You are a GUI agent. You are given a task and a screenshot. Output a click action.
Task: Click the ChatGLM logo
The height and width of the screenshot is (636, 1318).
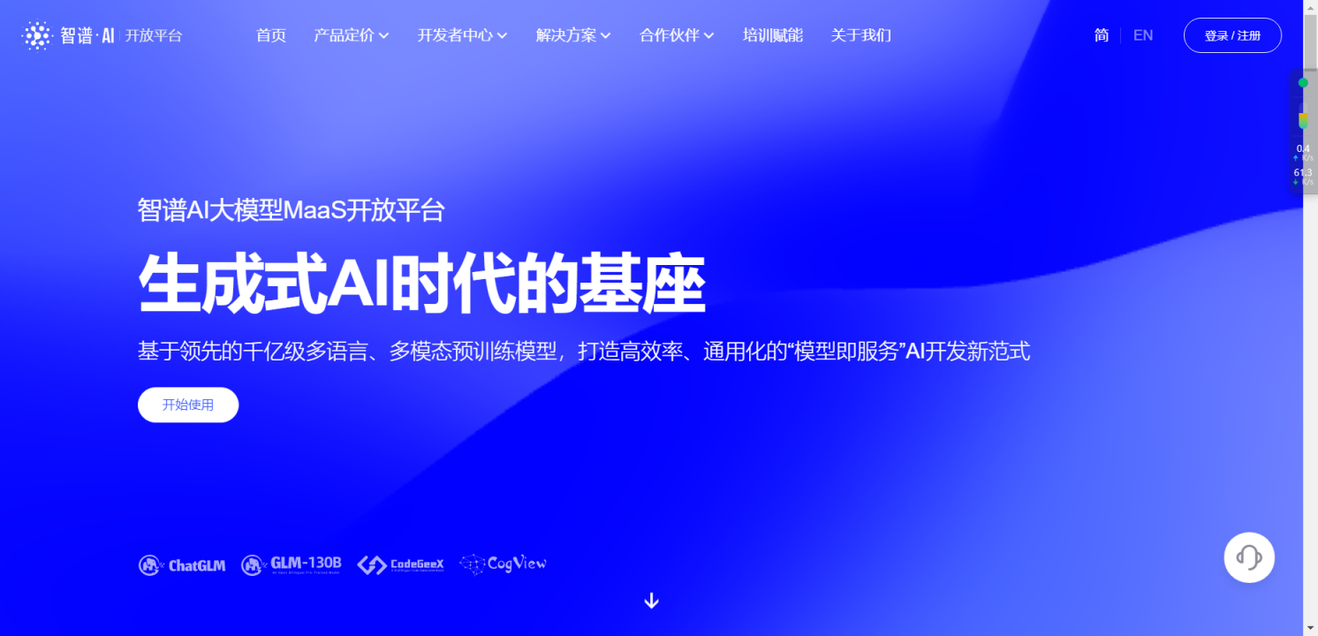pyautogui.click(x=182, y=565)
